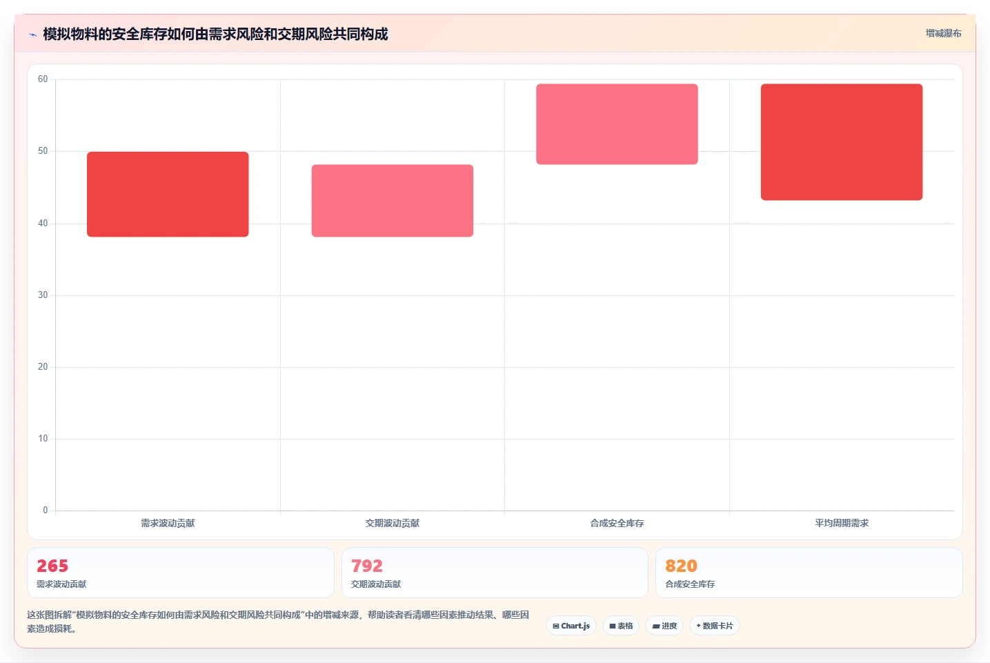
Task: Click the 792 交期波动贡献 stat card
Action: coord(495,573)
